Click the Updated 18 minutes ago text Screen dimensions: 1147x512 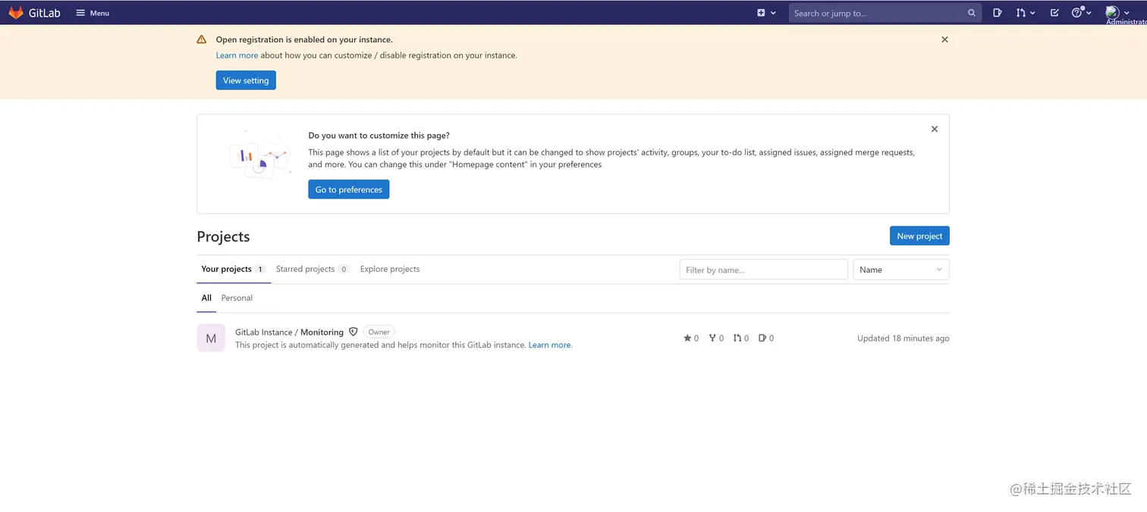coord(903,339)
